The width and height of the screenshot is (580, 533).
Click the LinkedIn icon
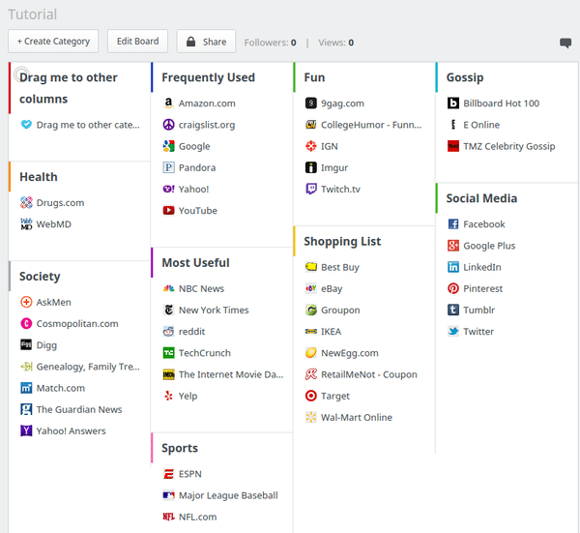pos(453,267)
